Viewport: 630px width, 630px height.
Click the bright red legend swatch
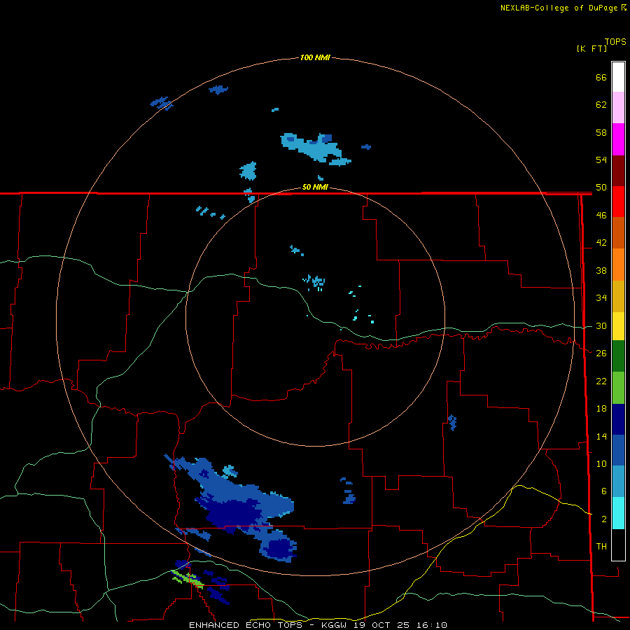pyautogui.click(x=618, y=202)
